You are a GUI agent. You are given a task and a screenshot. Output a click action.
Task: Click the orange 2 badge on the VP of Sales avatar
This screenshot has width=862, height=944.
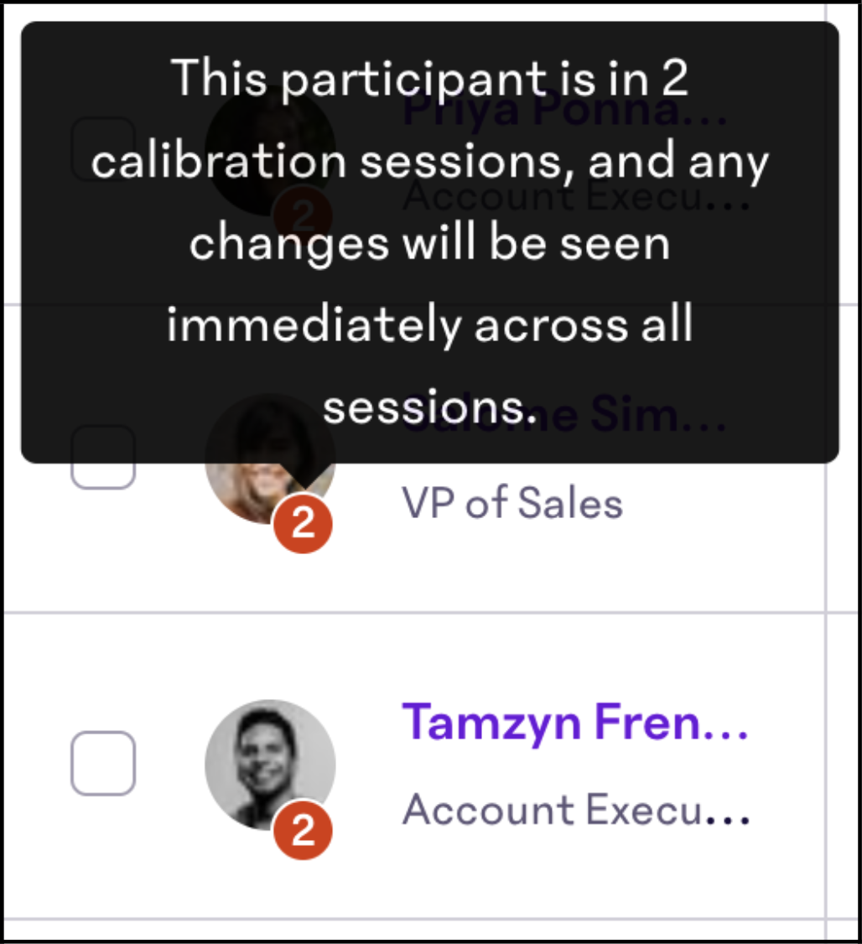pyautogui.click(x=303, y=523)
